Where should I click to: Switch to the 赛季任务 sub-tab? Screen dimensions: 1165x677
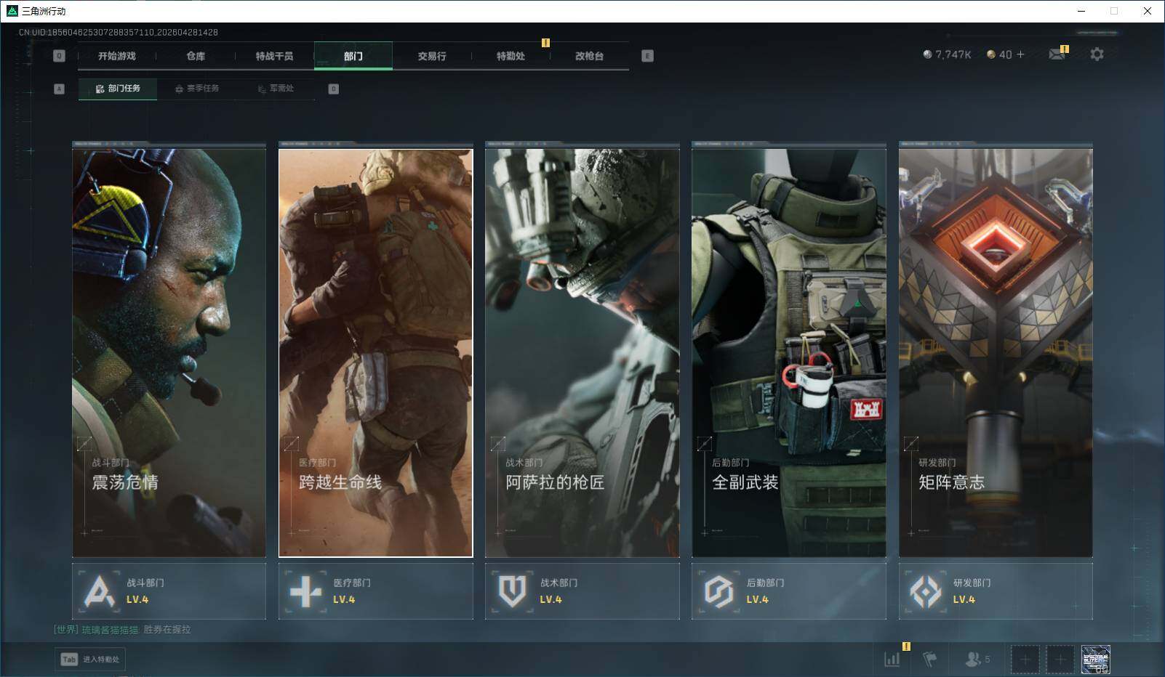click(x=197, y=89)
